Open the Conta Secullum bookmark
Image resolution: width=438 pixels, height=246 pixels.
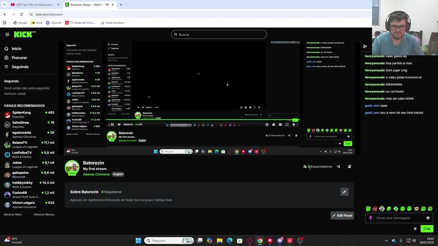point(112,23)
